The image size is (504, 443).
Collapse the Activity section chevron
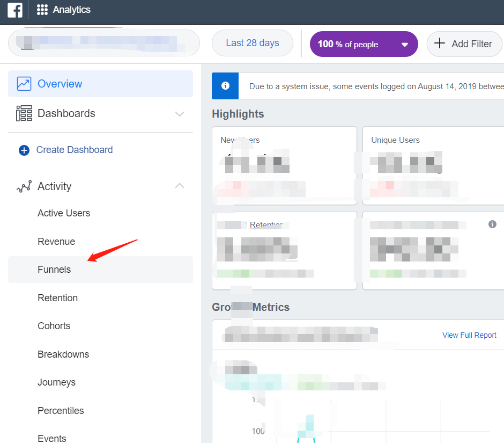[180, 186]
